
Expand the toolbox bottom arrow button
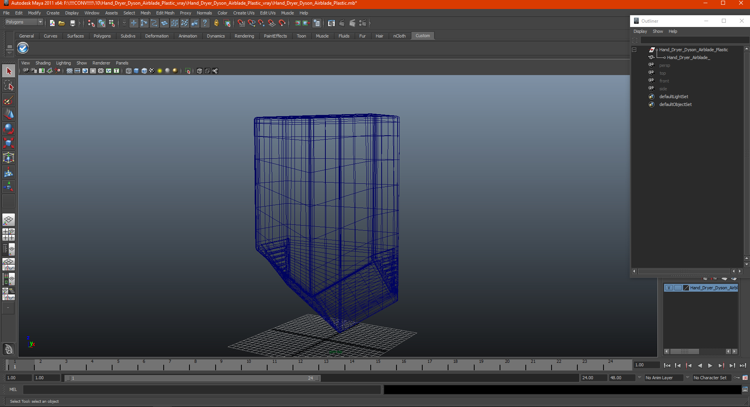(x=8, y=308)
